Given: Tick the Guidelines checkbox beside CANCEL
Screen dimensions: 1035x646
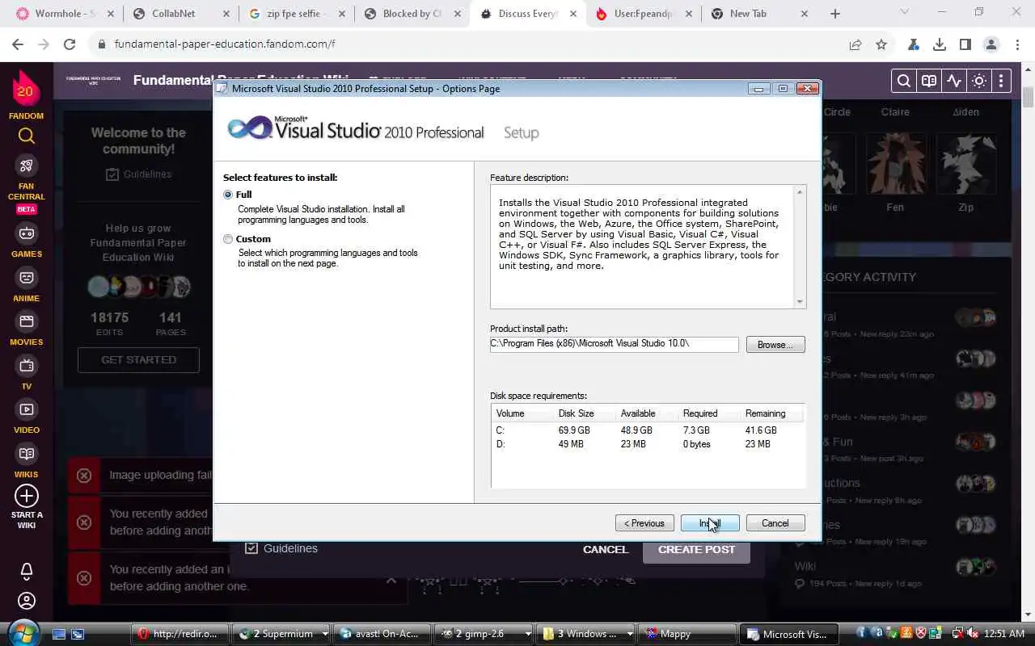Looking at the screenshot, I should [x=251, y=548].
